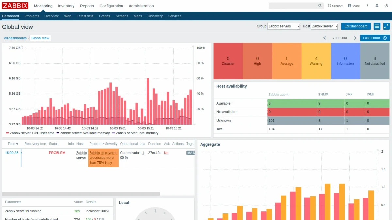Switch dashboard to fullscreen mode
The image size is (392, 220).
coord(386,26)
